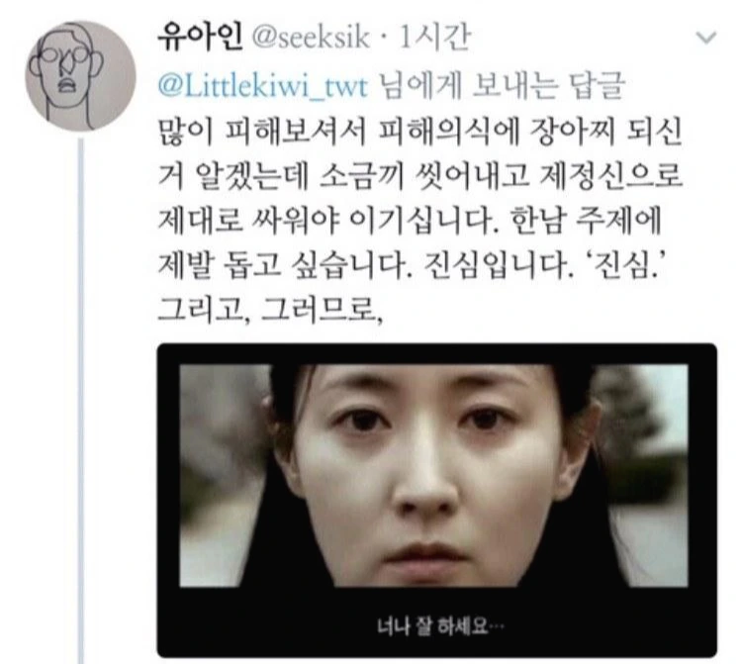The width and height of the screenshot is (742, 664).
Task: Open 유아인 display name profile
Action: (199, 37)
